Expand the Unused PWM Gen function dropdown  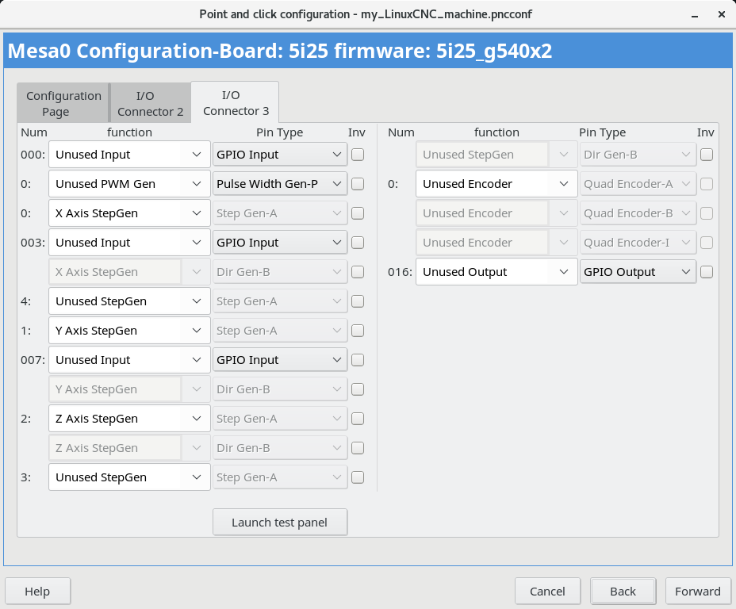coord(129,184)
